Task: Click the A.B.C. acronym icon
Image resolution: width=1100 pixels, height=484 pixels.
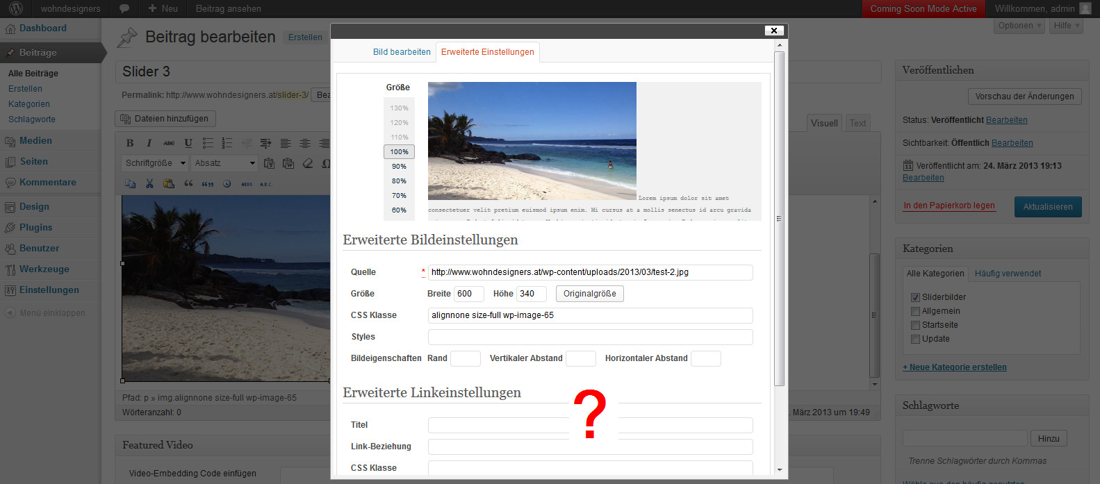Action: 266,183
